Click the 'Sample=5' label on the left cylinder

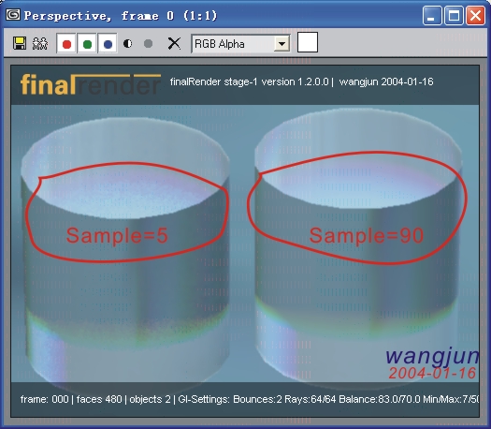click(117, 235)
